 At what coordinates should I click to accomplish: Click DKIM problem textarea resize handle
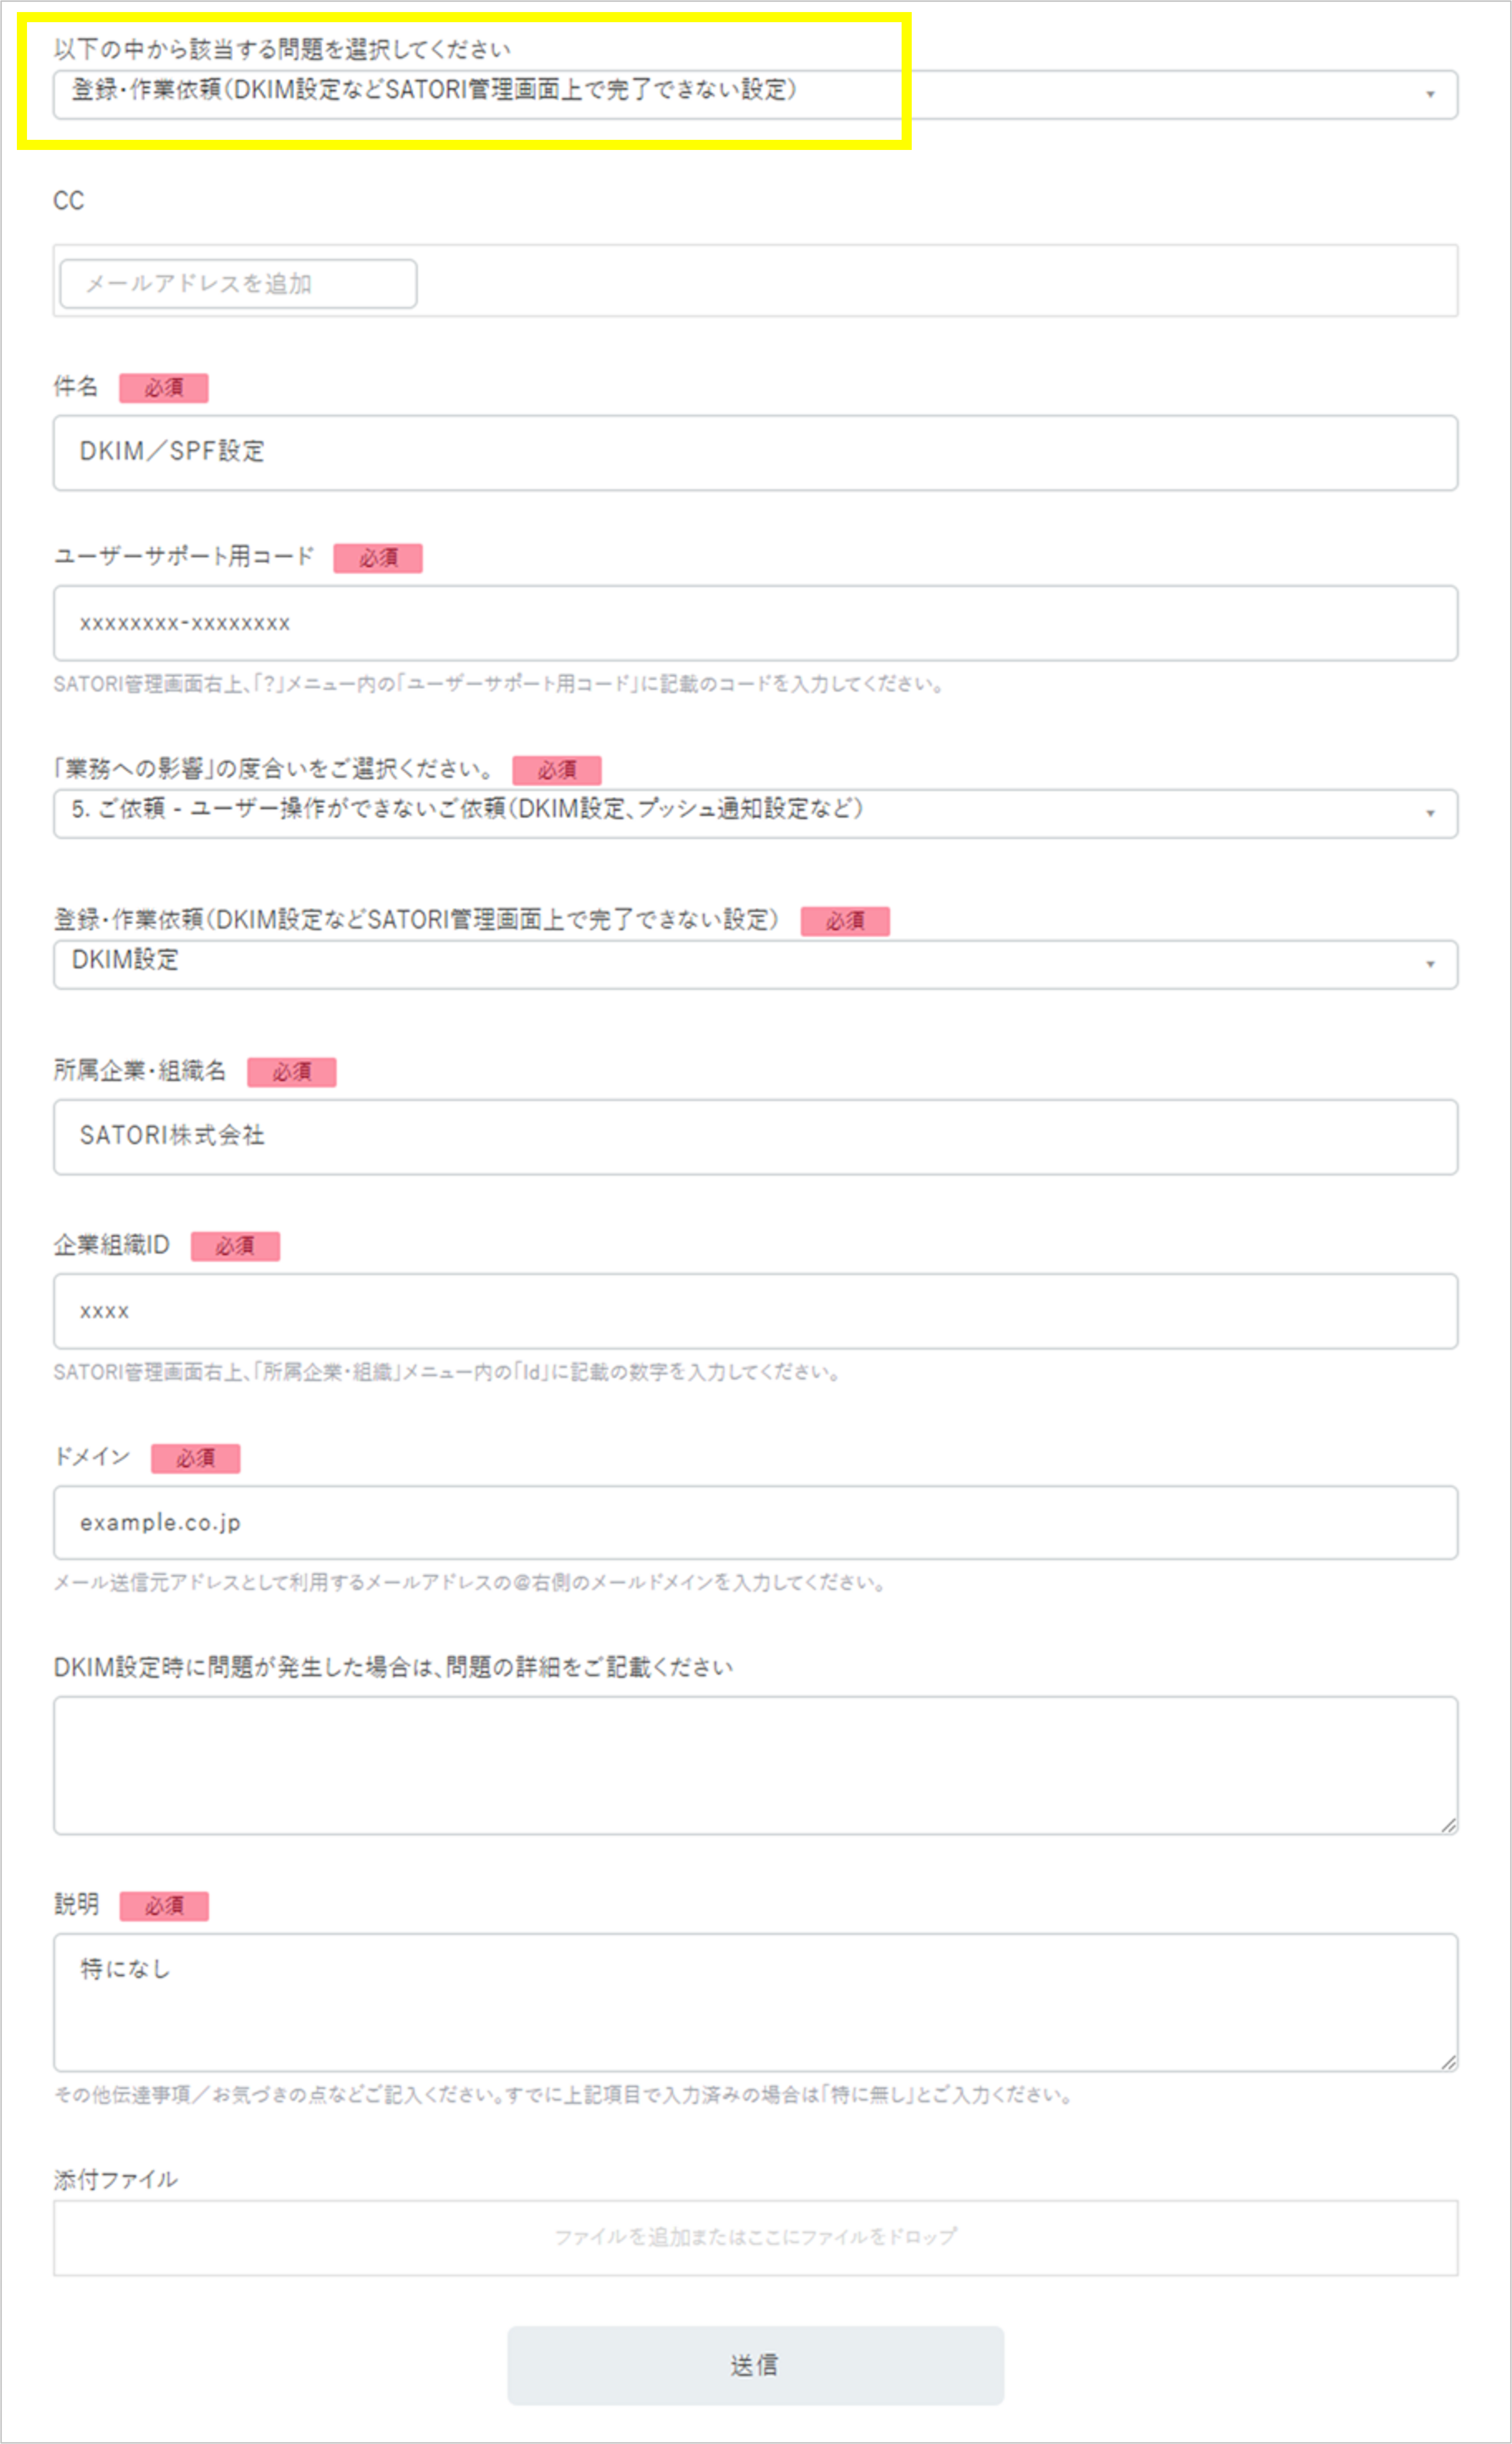(x=1448, y=1825)
